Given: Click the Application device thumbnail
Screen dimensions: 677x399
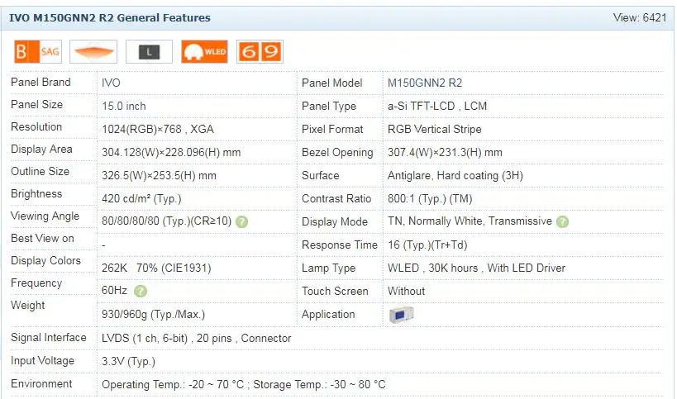Looking at the screenshot, I should pos(401,315).
